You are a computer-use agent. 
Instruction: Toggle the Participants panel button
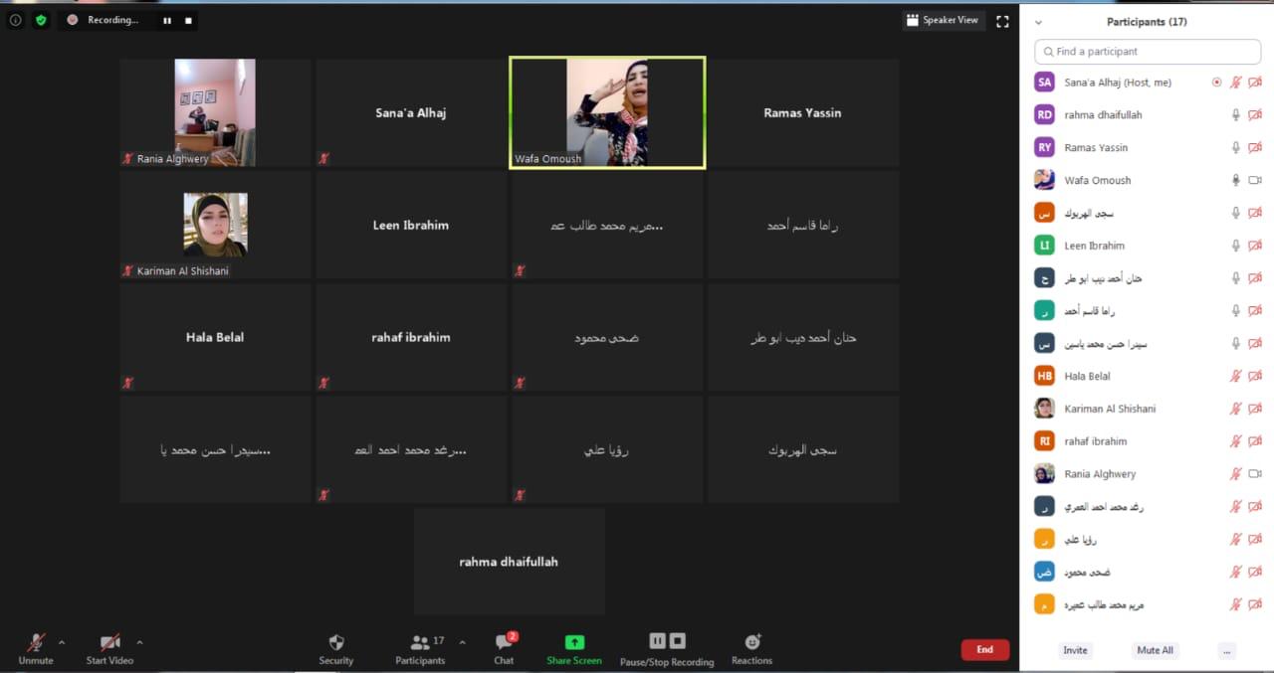421,644
